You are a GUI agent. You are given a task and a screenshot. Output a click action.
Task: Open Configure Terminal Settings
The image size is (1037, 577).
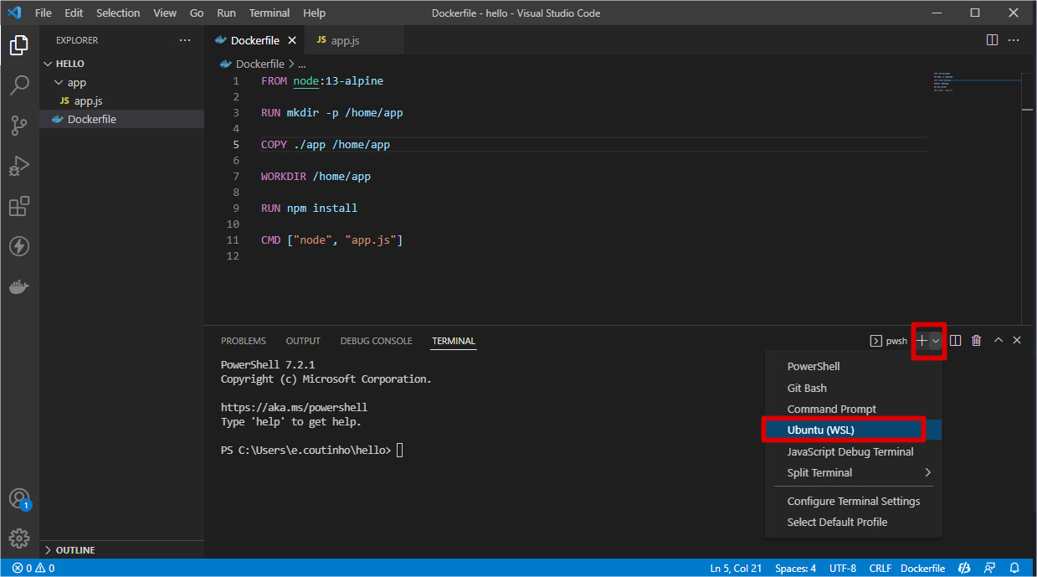[x=854, y=502]
